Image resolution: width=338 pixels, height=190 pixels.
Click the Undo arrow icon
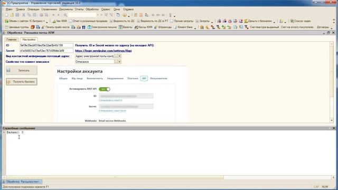pos(53,15)
